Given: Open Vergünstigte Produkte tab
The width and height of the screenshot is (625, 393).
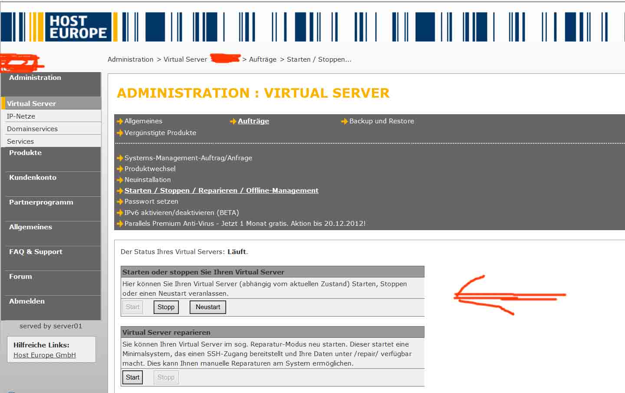Looking at the screenshot, I should (x=160, y=133).
